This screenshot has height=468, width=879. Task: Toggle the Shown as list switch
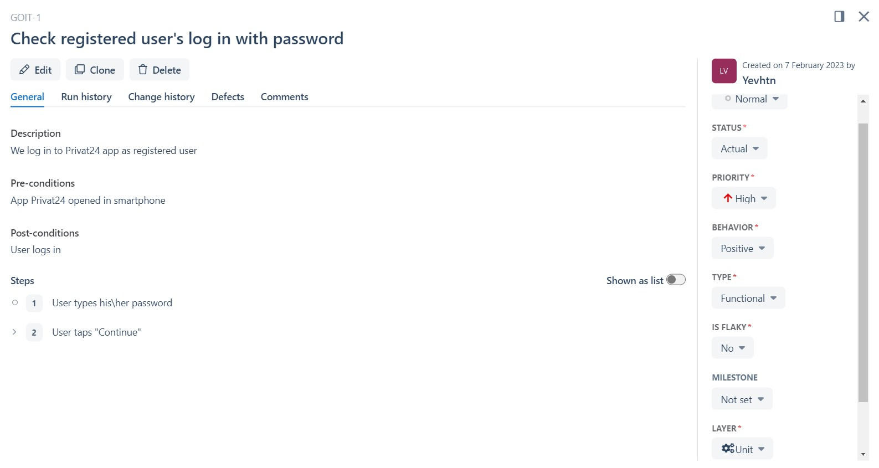[x=676, y=280]
